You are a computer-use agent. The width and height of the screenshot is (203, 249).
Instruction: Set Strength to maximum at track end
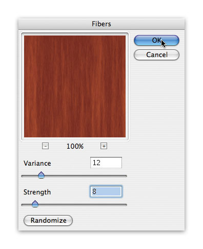coord(126,205)
